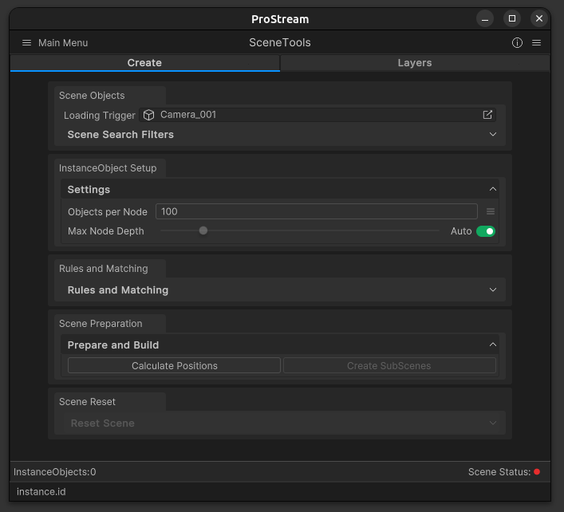The height and width of the screenshot is (512, 564).
Task: Click the Main Menu label
Action: click(63, 43)
